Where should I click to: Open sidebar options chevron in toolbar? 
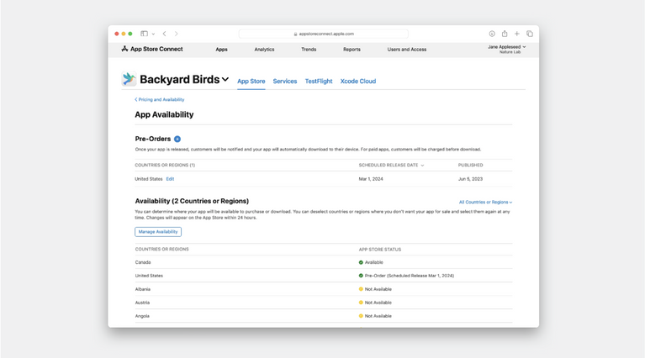[x=153, y=34]
